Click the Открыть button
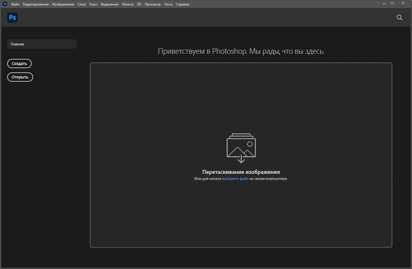This screenshot has width=412, height=269. click(20, 77)
